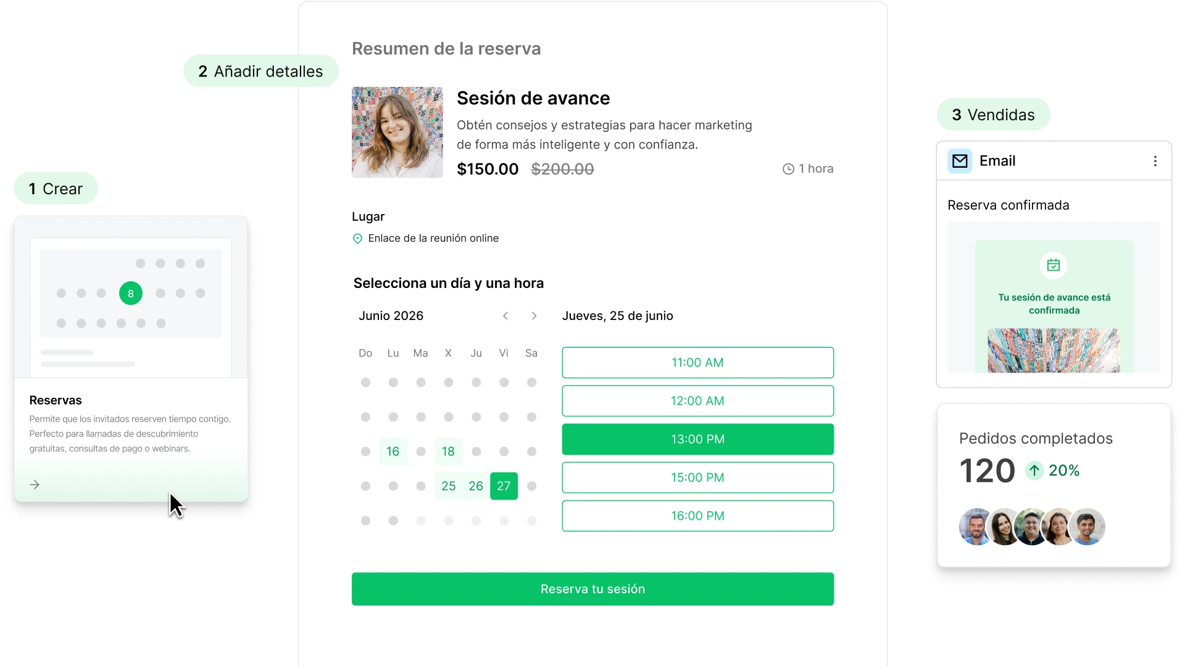Pick day 25 in the calendar

coord(449,486)
